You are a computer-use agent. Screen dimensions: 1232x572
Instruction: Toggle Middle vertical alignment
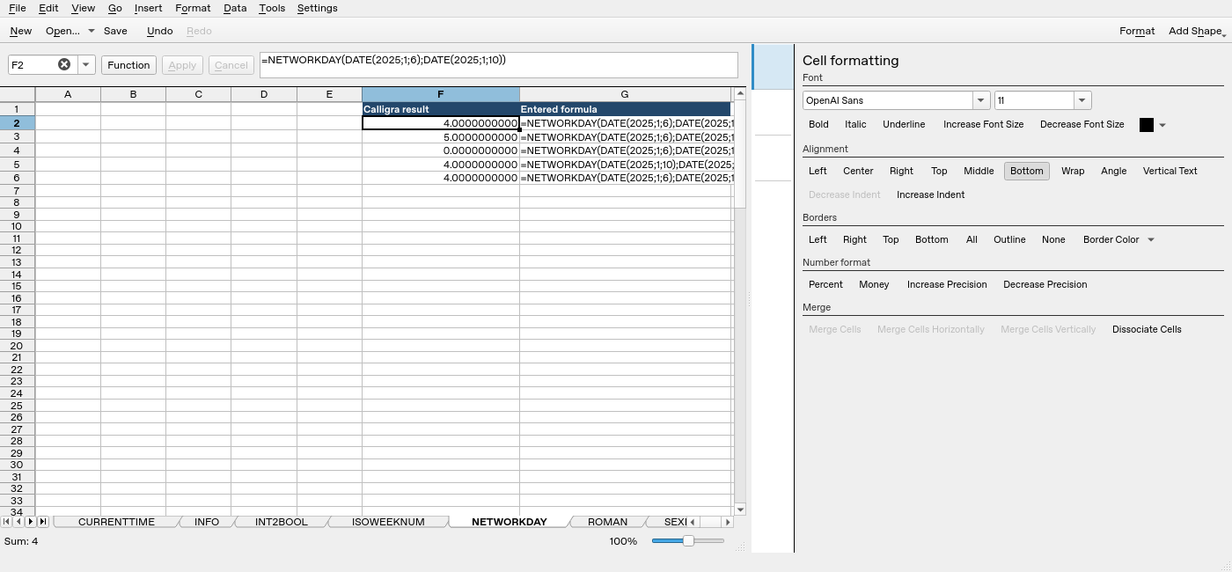tap(979, 172)
